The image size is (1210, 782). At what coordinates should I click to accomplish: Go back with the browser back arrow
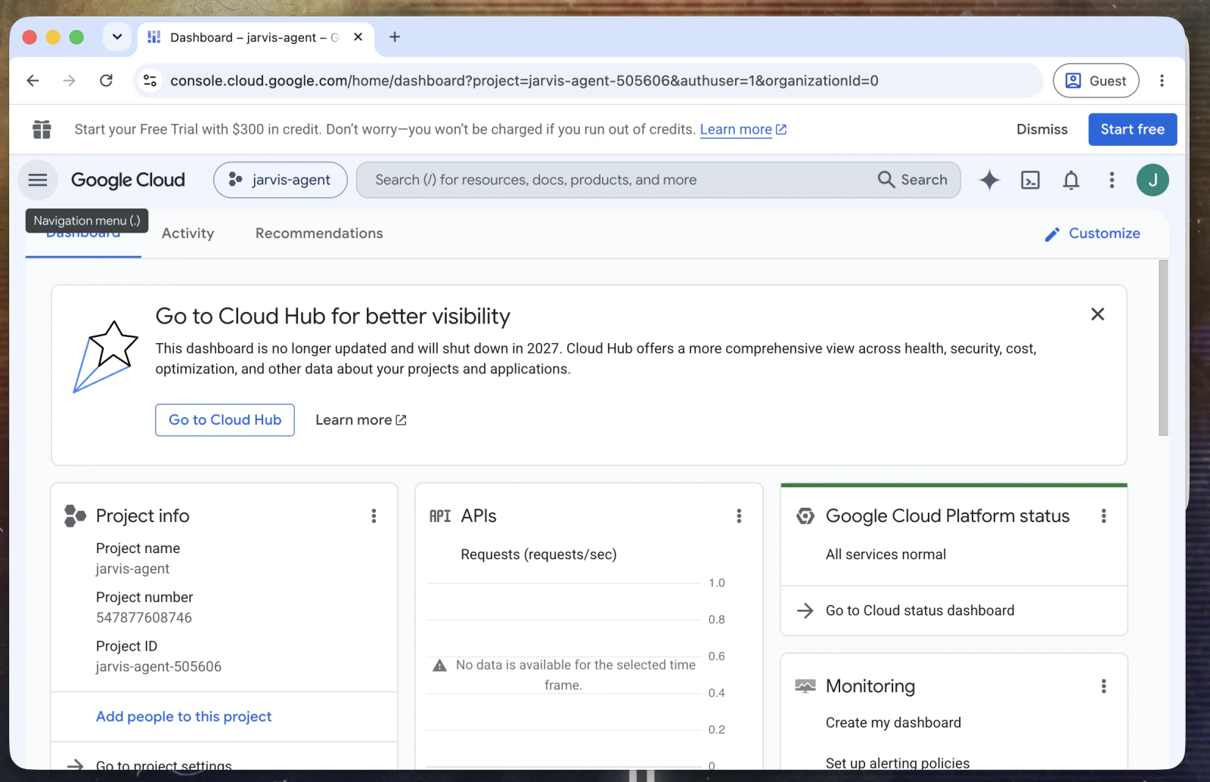click(33, 81)
